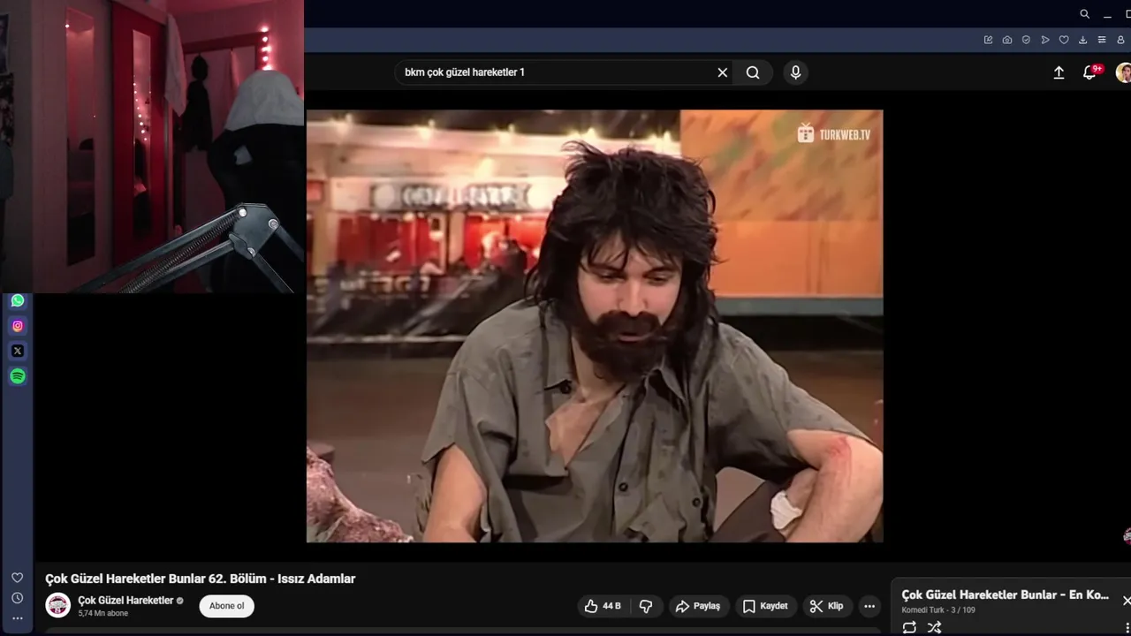Click the 5,74 Mn abone subscriber count

(x=102, y=613)
